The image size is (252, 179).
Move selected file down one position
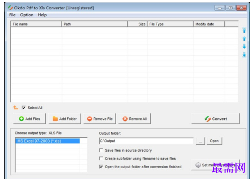(244, 46)
